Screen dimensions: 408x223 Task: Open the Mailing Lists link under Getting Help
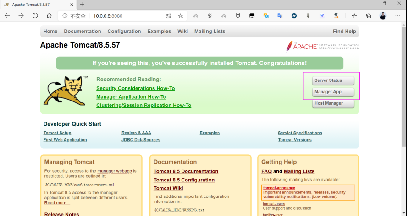coord(299,171)
